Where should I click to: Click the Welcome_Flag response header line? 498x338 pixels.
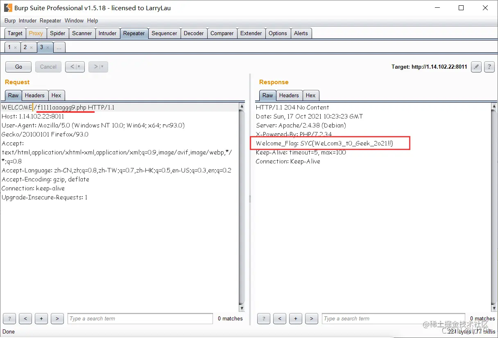(324, 143)
